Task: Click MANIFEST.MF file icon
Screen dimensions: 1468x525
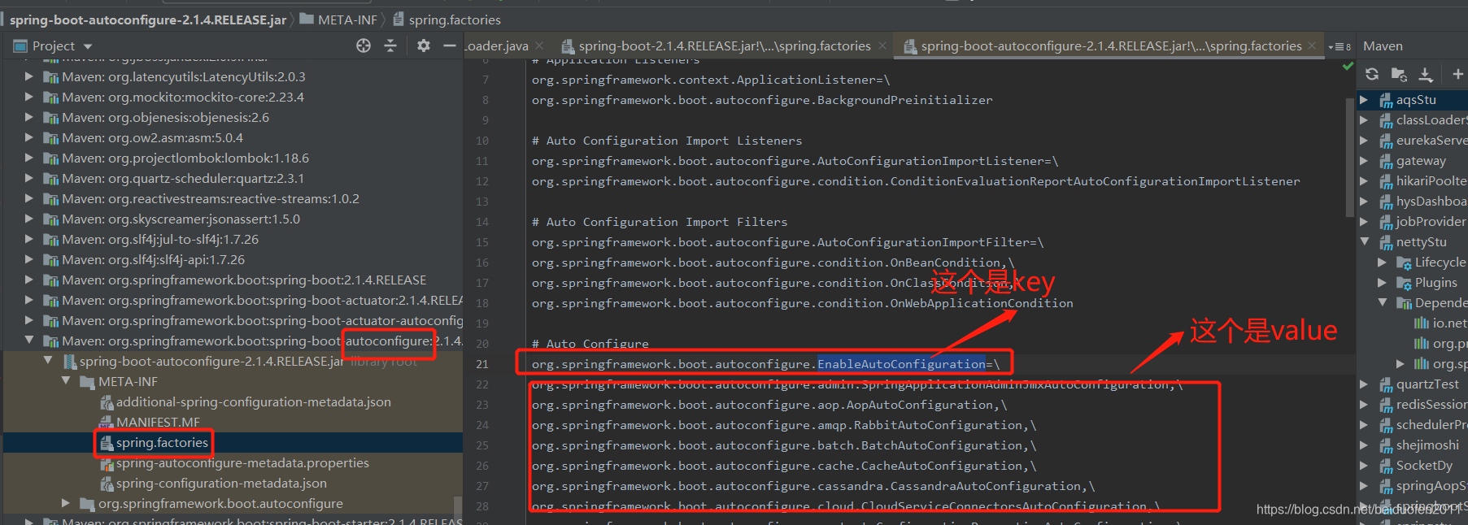Action: (x=106, y=422)
